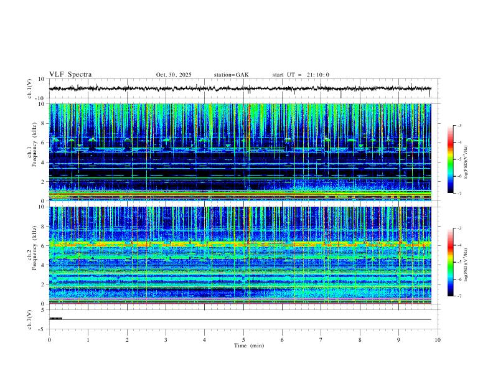Click the '2' frequency tick on ch.1 spectrogram

43,181
